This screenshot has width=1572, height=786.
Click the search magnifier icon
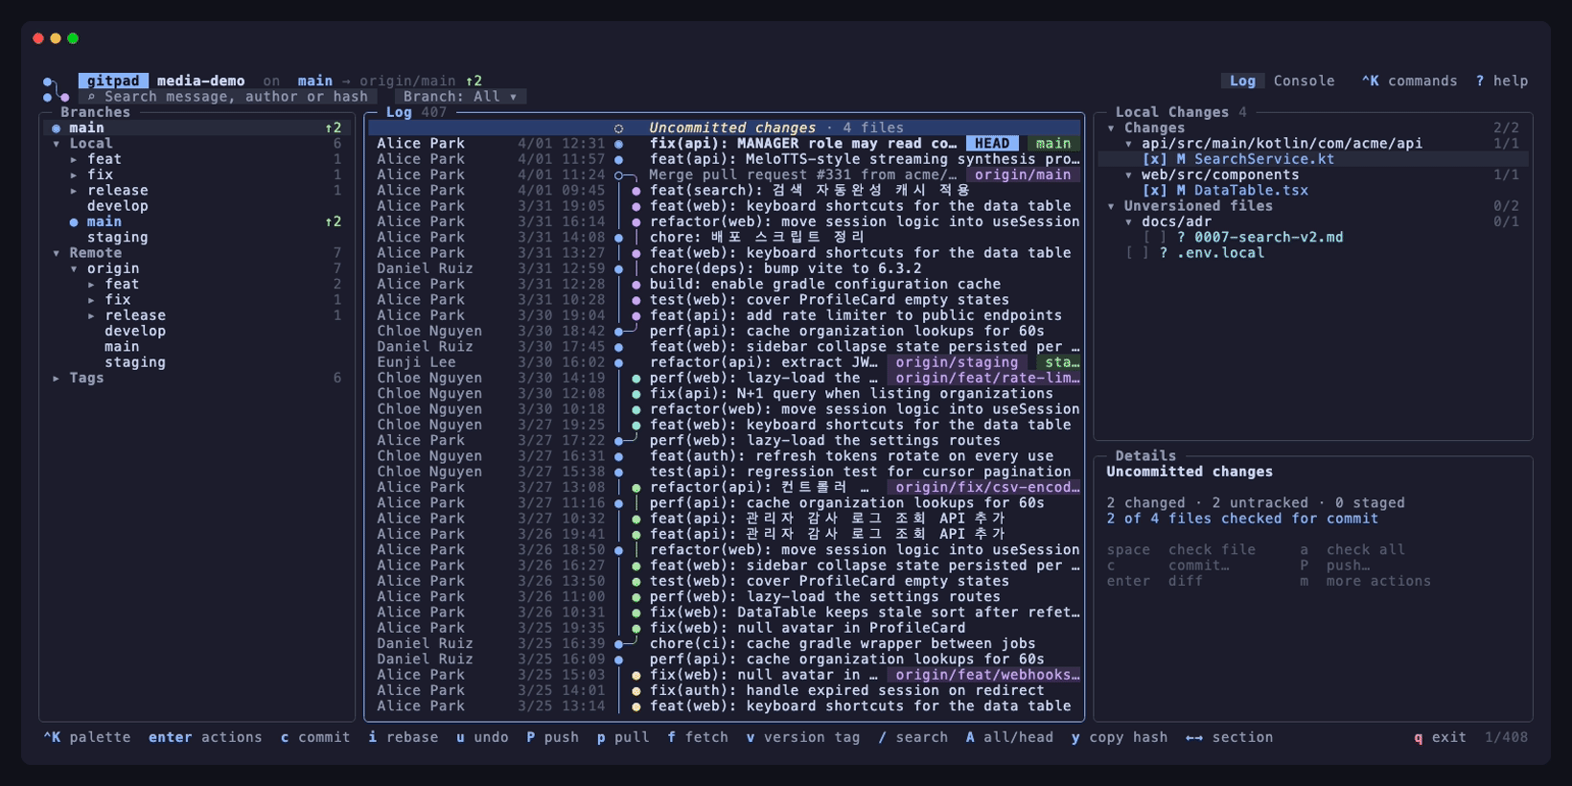91,97
